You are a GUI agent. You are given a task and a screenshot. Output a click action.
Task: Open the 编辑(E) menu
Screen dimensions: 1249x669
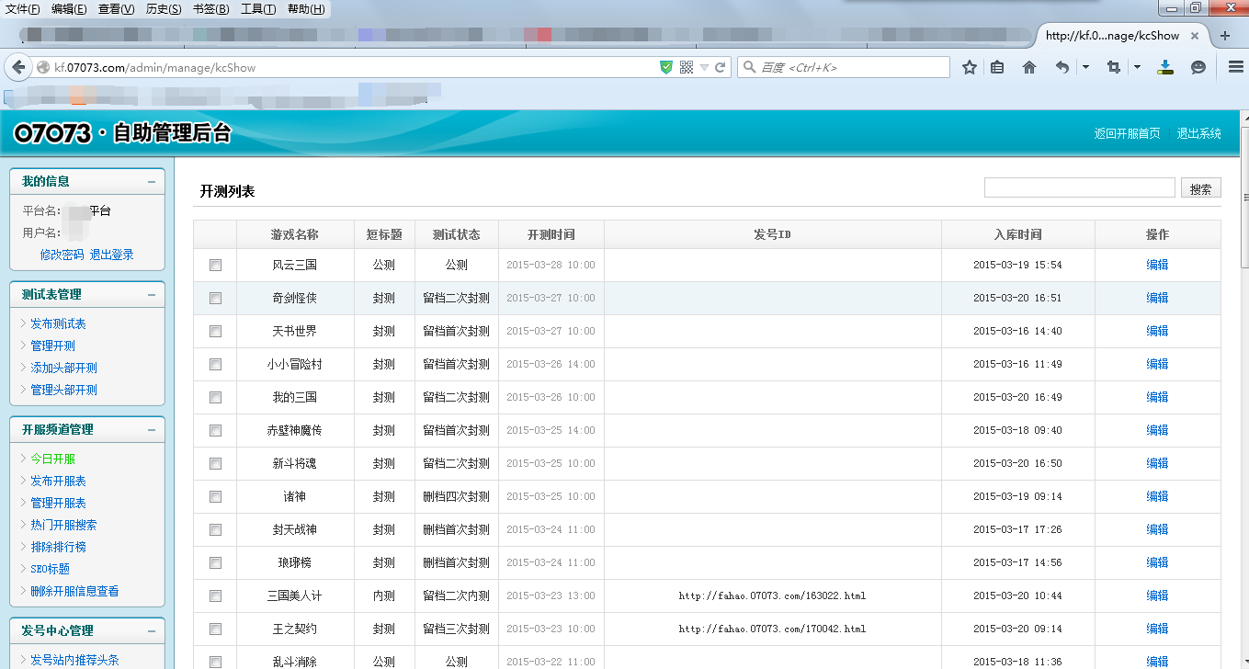69,9
